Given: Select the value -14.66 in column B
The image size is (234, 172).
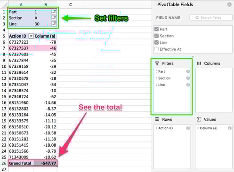Looking at the screenshot, I should 46,103.
